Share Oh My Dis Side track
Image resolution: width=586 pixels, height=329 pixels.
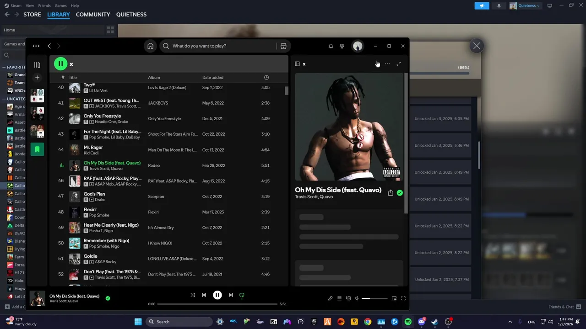coord(391,193)
